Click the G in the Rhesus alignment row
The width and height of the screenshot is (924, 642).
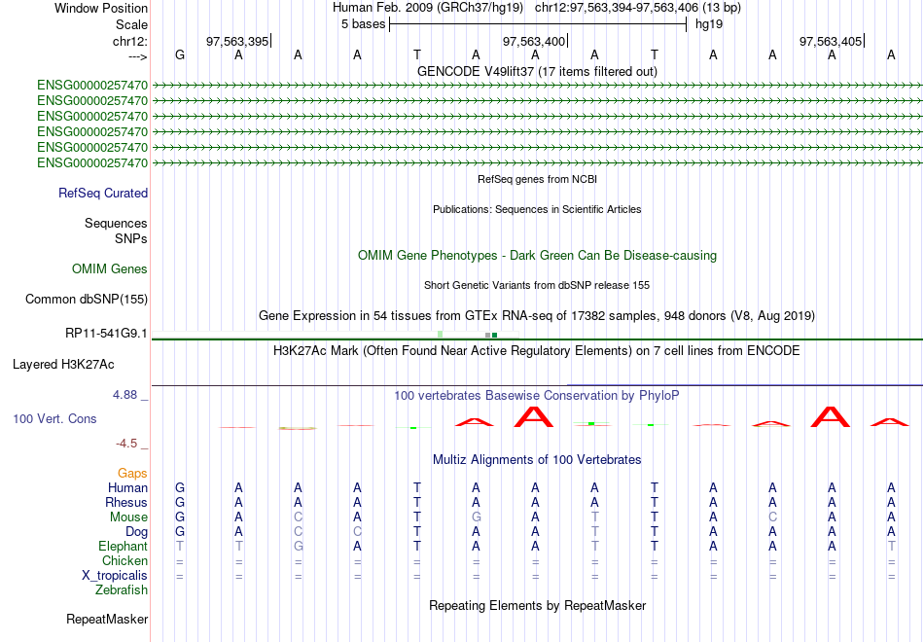click(x=180, y=502)
